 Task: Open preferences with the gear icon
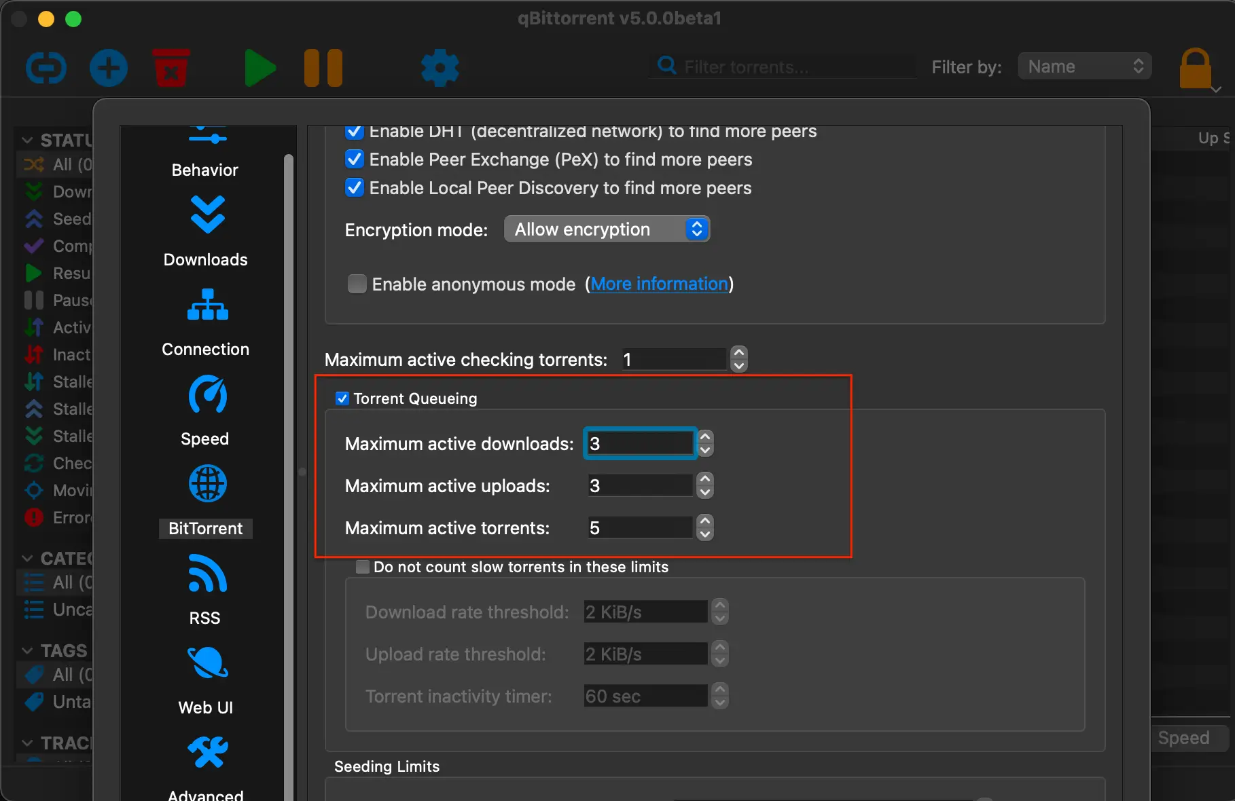[x=440, y=68]
